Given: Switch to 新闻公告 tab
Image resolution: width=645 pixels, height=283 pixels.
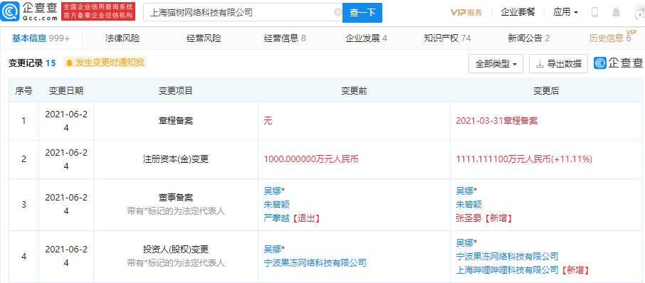Looking at the screenshot, I should (x=529, y=38).
